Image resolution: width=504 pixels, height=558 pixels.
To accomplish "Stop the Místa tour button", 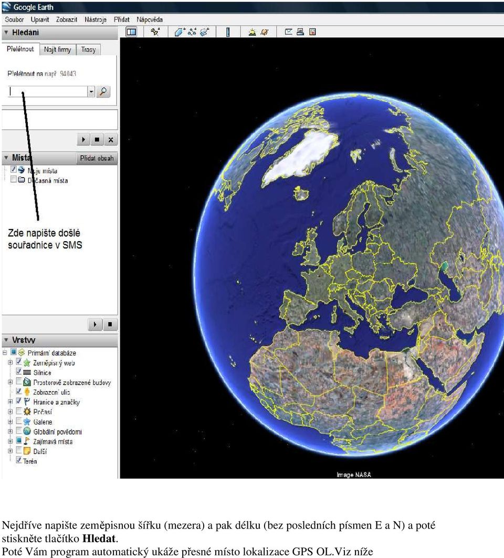I will (110, 324).
